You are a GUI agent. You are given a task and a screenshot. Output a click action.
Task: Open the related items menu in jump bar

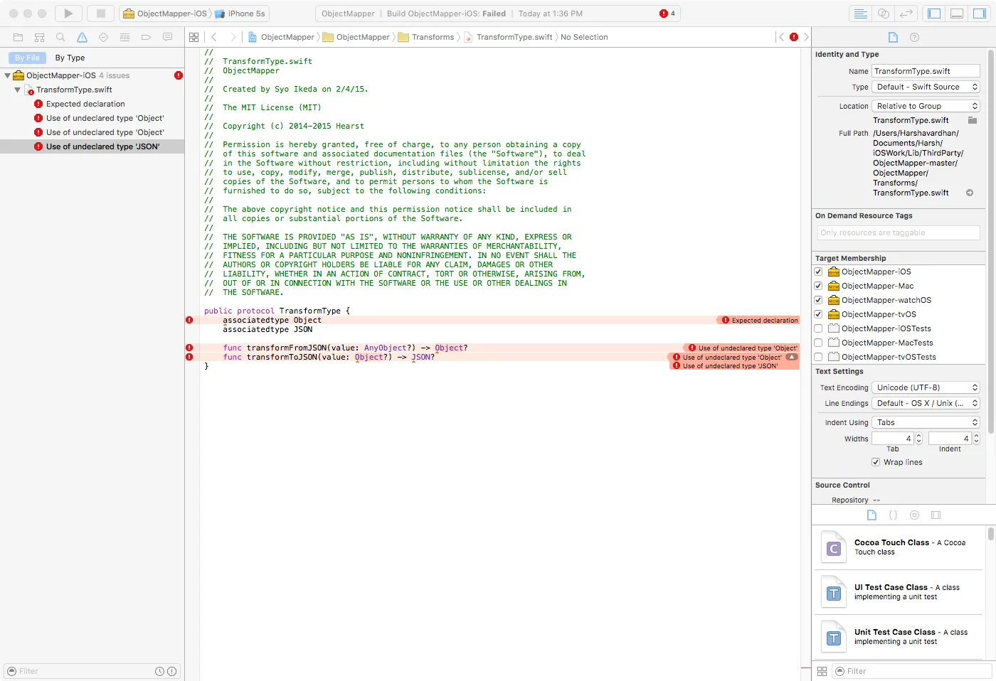point(194,37)
